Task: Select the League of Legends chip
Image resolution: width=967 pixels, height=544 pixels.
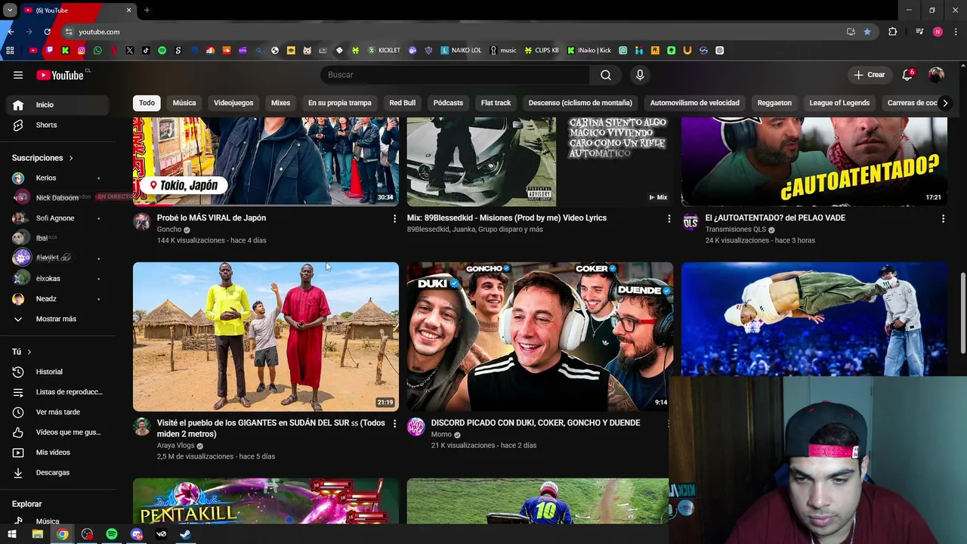Action: (839, 103)
